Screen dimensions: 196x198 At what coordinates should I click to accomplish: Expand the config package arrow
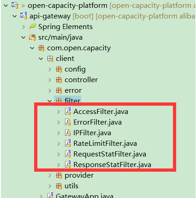tap(50, 69)
